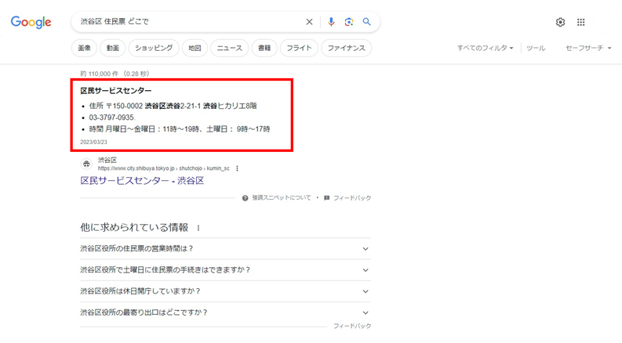Viewport: 622px width, 343px height.
Task: Select the 書籍 filter chip
Action: pyautogui.click(x=264, y=48)
